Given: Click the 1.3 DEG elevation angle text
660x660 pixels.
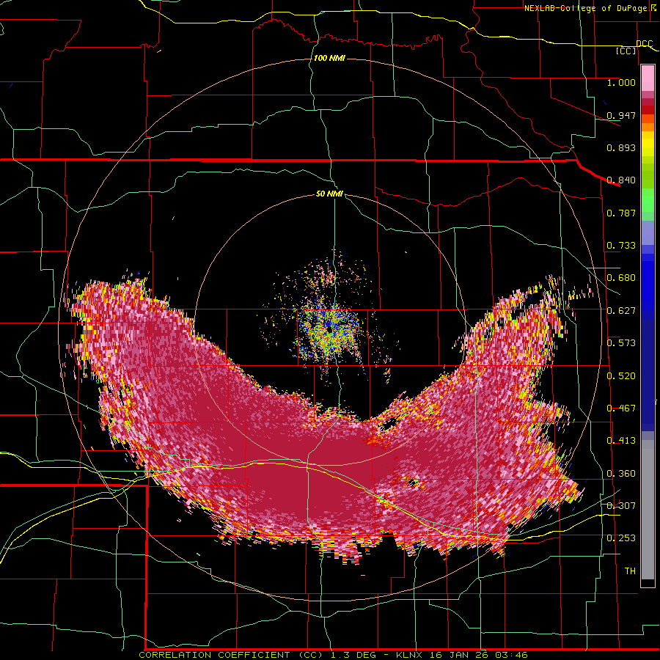Looking at the screenshot, I should [x=353, y=655].
